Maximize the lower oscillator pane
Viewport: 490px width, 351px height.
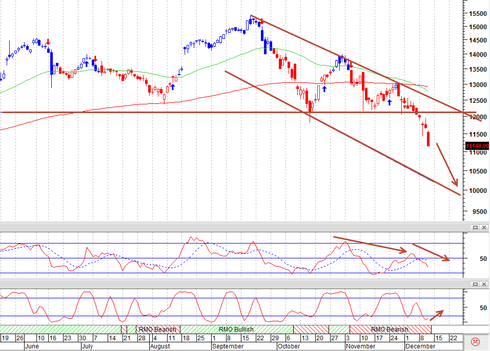pyautogui.click(x=475, y=284)
